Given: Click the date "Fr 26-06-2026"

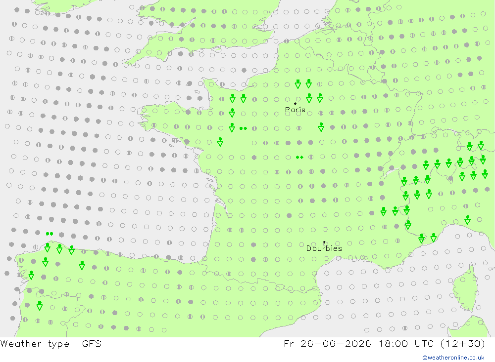Looking at the screenshot, I should 327,344.
